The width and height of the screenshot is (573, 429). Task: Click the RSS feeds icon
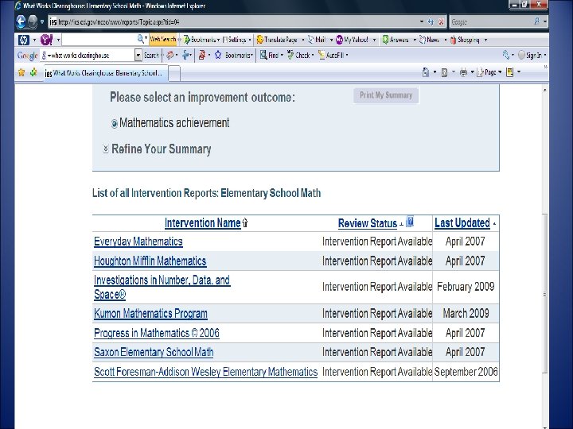[444, 72]
